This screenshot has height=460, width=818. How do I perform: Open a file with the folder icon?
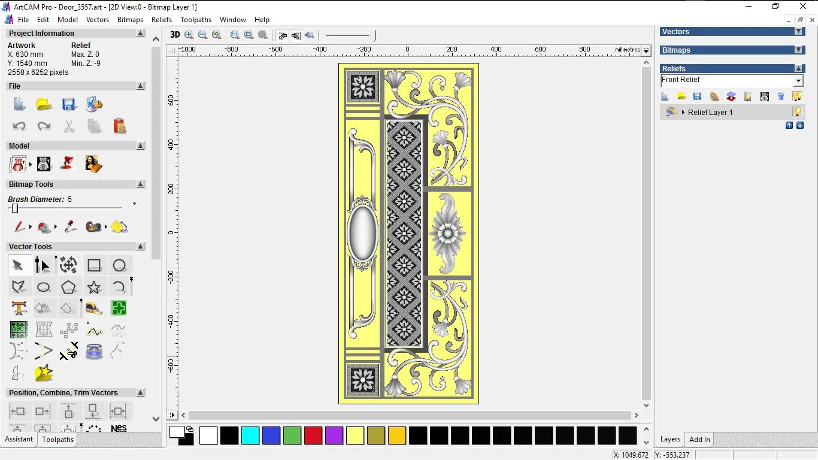pyautogui.click(x=44, y=104)
